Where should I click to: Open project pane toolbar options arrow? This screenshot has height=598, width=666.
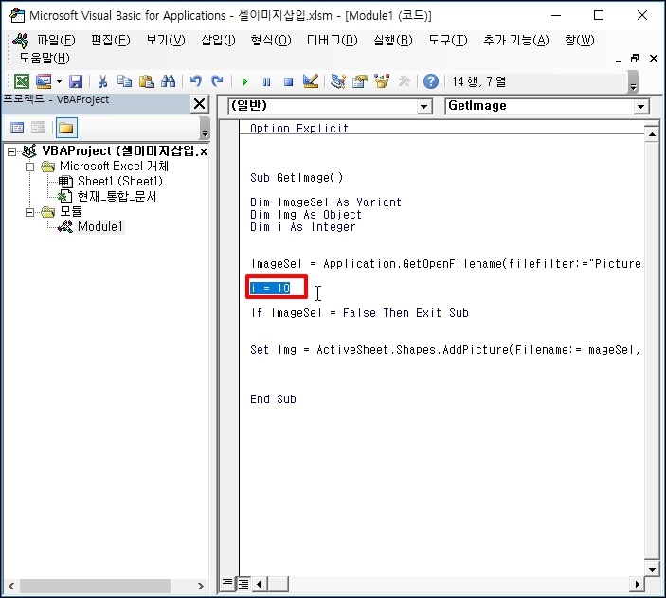click(x=205, y=128)
